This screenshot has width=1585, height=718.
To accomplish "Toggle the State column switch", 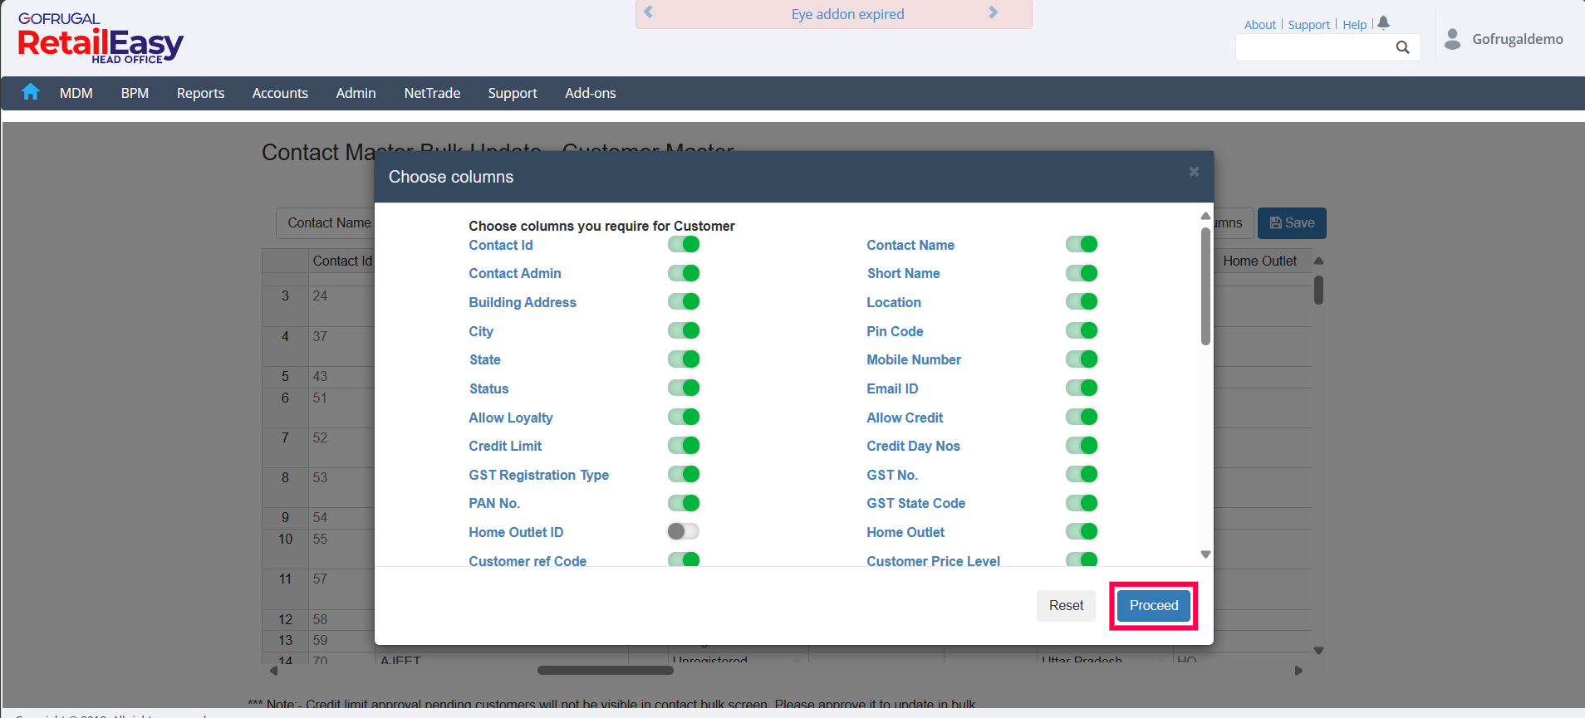I will (684, 359).
